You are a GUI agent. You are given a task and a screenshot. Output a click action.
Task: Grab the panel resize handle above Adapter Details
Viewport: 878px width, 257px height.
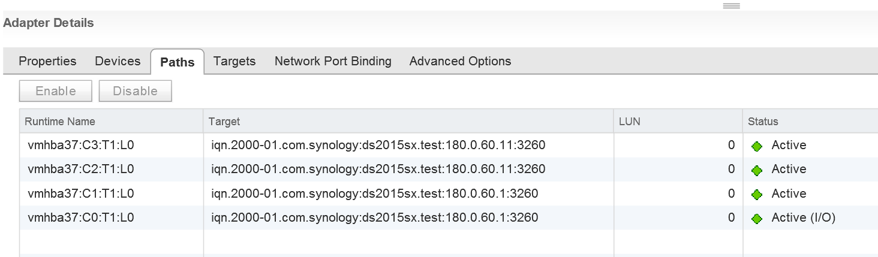pyautogui.click(x=731, y=6)
